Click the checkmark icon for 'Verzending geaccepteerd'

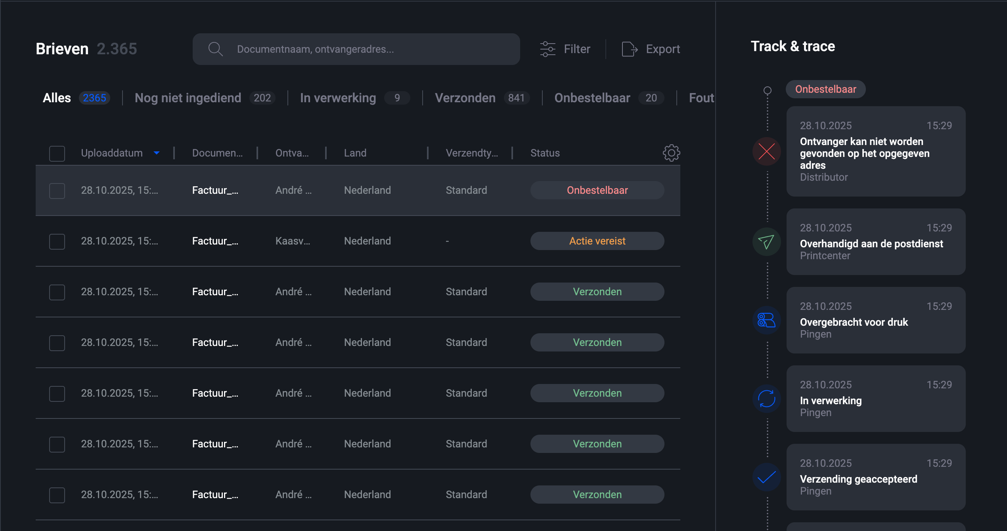(766, 477)
